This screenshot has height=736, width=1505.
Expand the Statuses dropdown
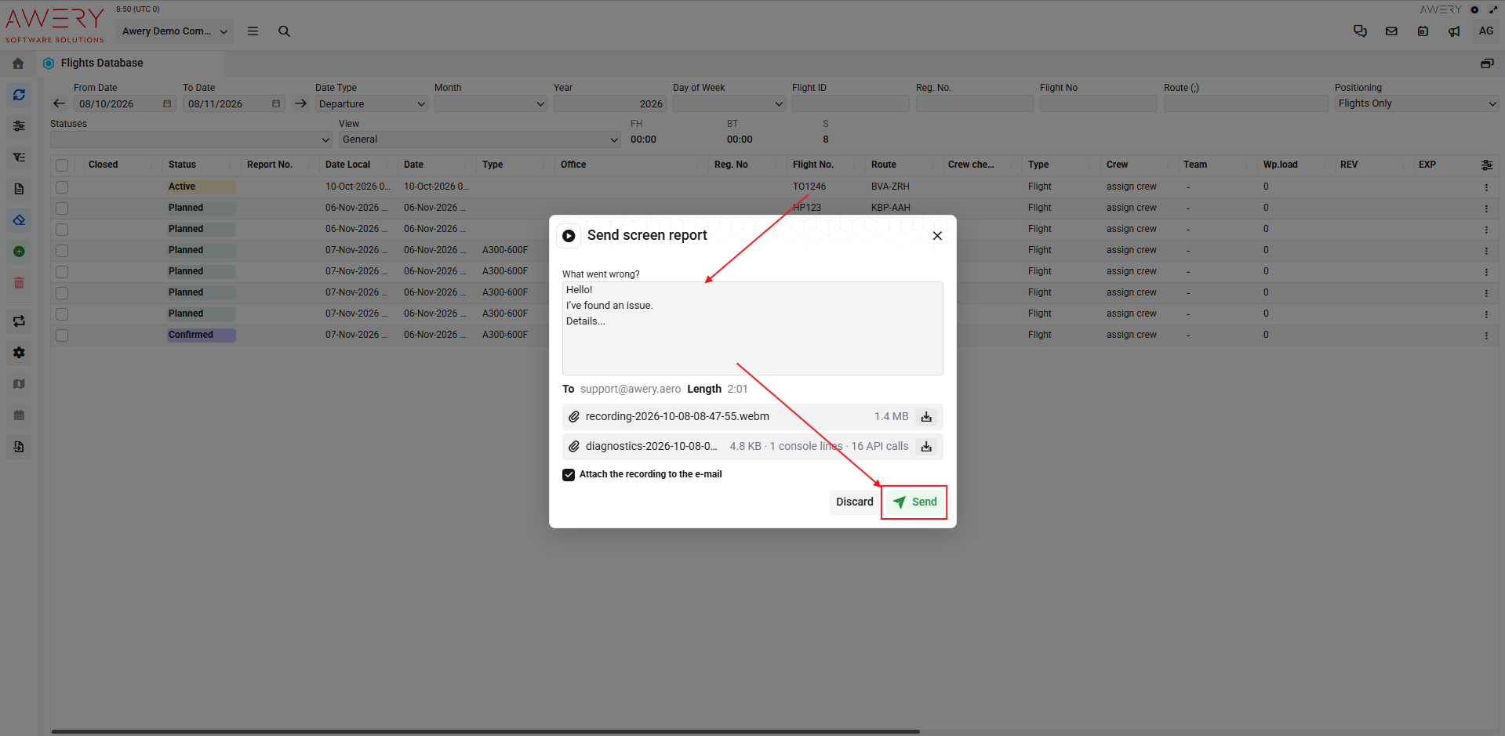[x=191, y=140]
